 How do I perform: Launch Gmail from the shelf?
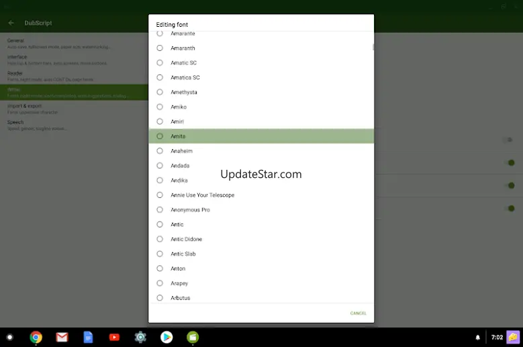[62, 337]
